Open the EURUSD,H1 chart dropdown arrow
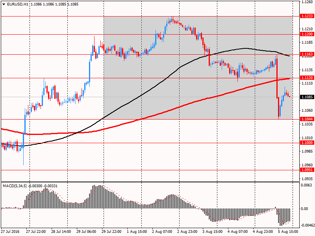The width and height of the screenshot is (315, 236). 4,4
